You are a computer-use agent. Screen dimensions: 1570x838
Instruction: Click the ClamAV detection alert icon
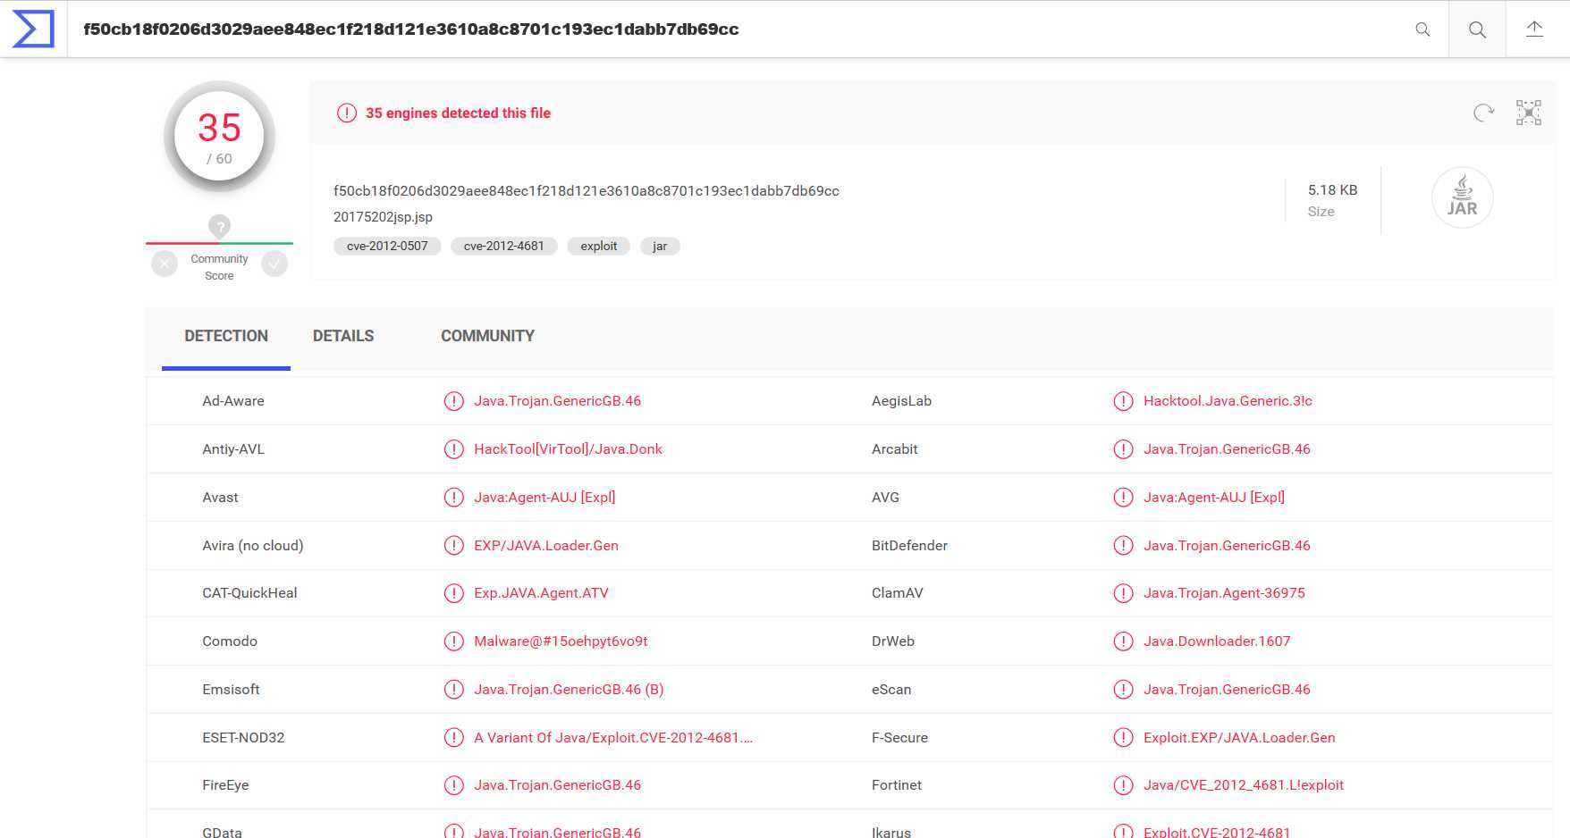pos(1123,593)
